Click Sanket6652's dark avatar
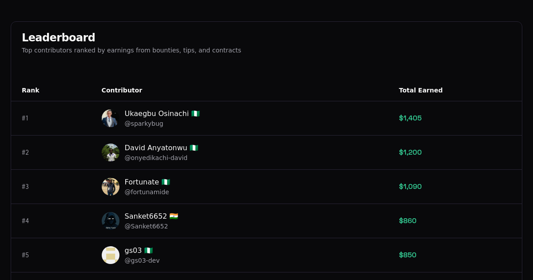The height and width of the screenshot is (280, 533). point(111,221)
